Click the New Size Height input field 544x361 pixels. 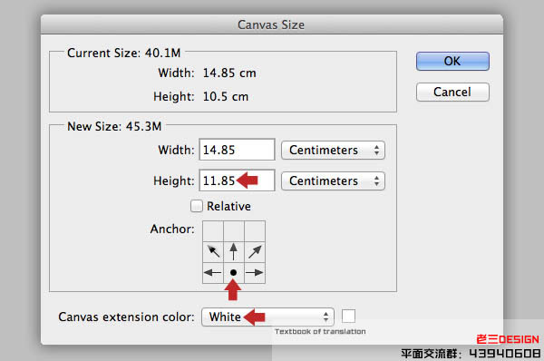click(237, 180)
